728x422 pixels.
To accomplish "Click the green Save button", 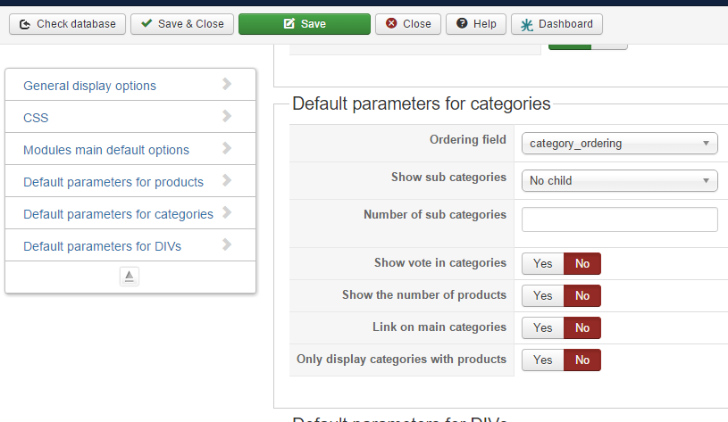I will coord(304,24).
